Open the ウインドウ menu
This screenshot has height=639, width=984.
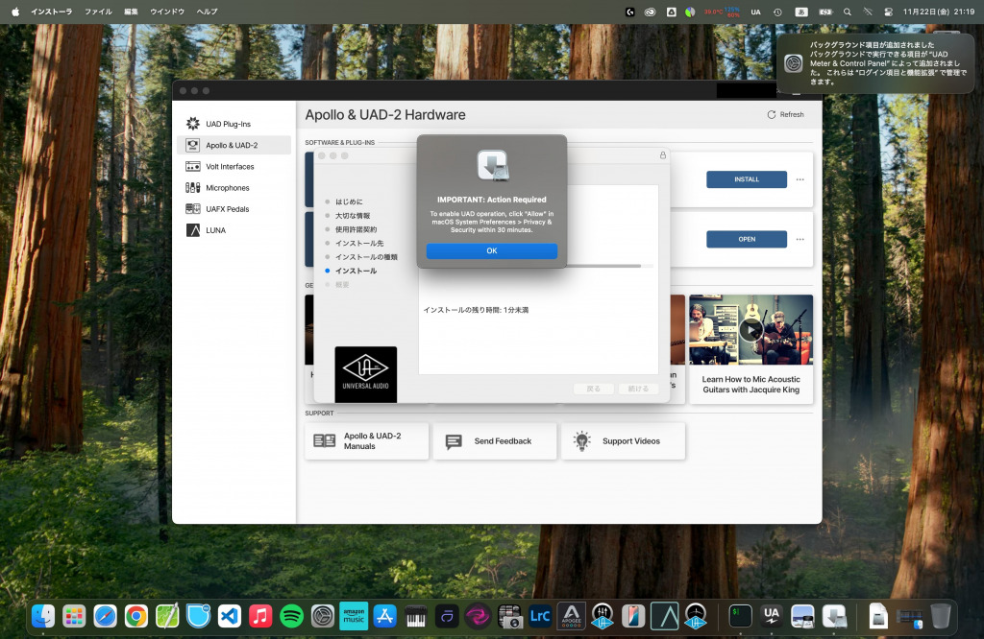[167, 12]
